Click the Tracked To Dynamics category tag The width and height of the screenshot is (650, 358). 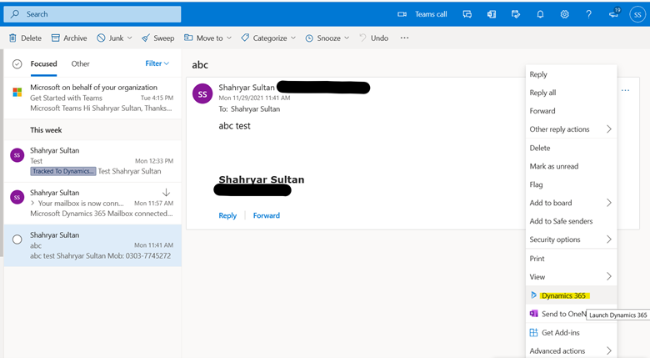tap(63, 171)
